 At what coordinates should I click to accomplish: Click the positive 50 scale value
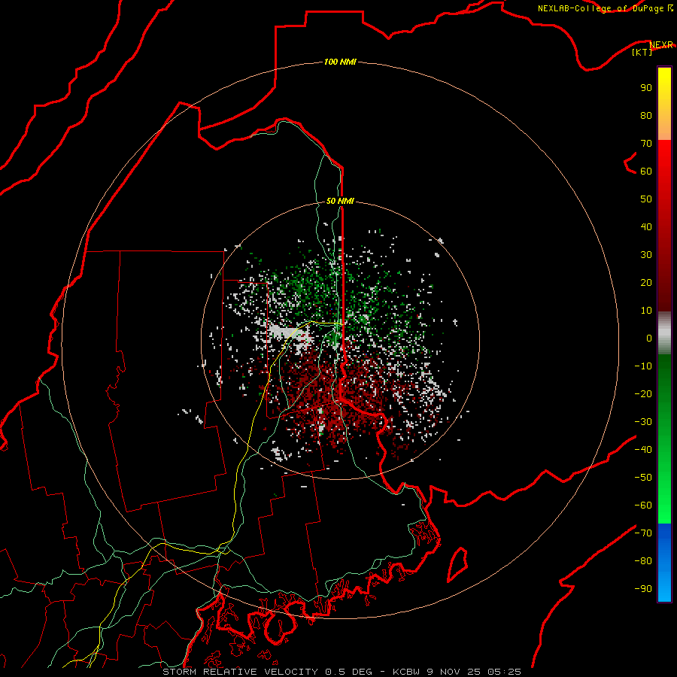646,199
